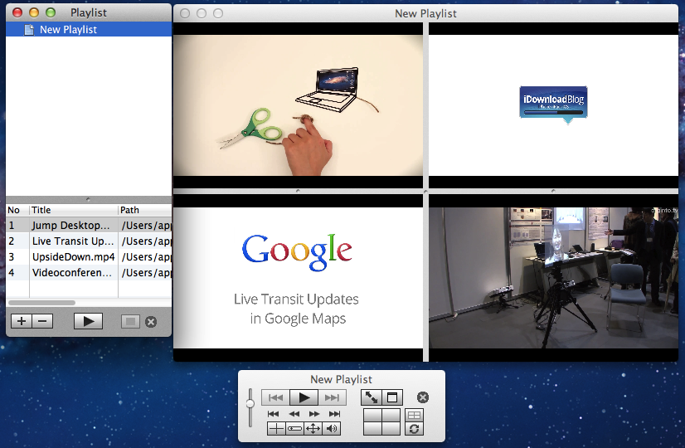
Task: Remove item with minus button in Playlist
Action: tap(42, 321)
